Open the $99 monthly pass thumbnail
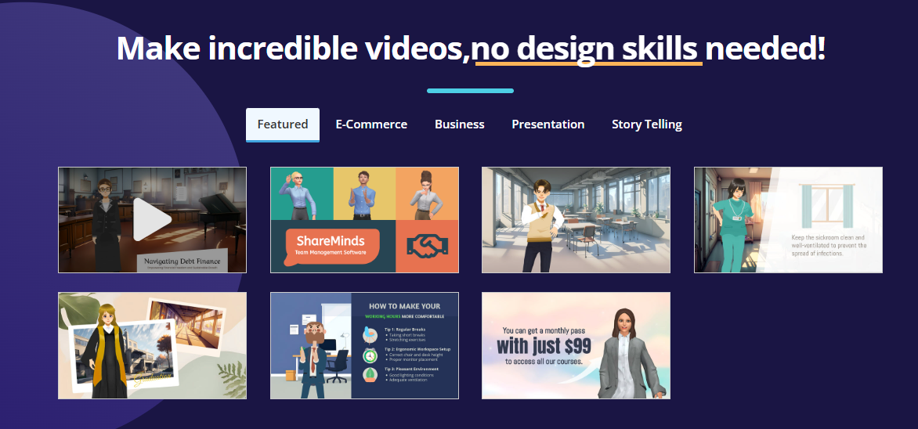This screenshot has width=918, height=429. point(576,346)
